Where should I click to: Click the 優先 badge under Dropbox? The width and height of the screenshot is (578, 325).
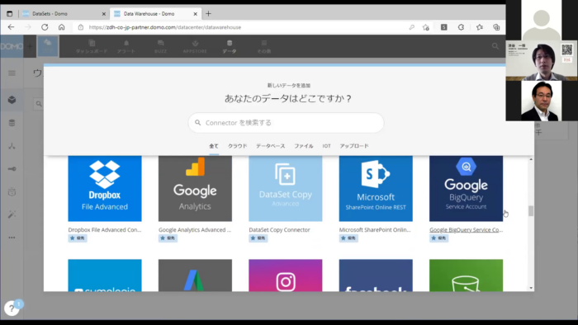[78, 238]
